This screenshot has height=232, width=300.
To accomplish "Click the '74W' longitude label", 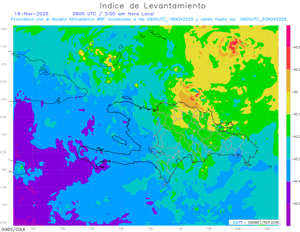I will tap(91, 228).
